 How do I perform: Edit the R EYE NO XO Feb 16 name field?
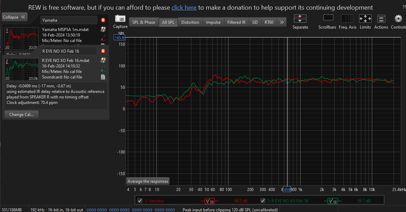coord(69,51)
